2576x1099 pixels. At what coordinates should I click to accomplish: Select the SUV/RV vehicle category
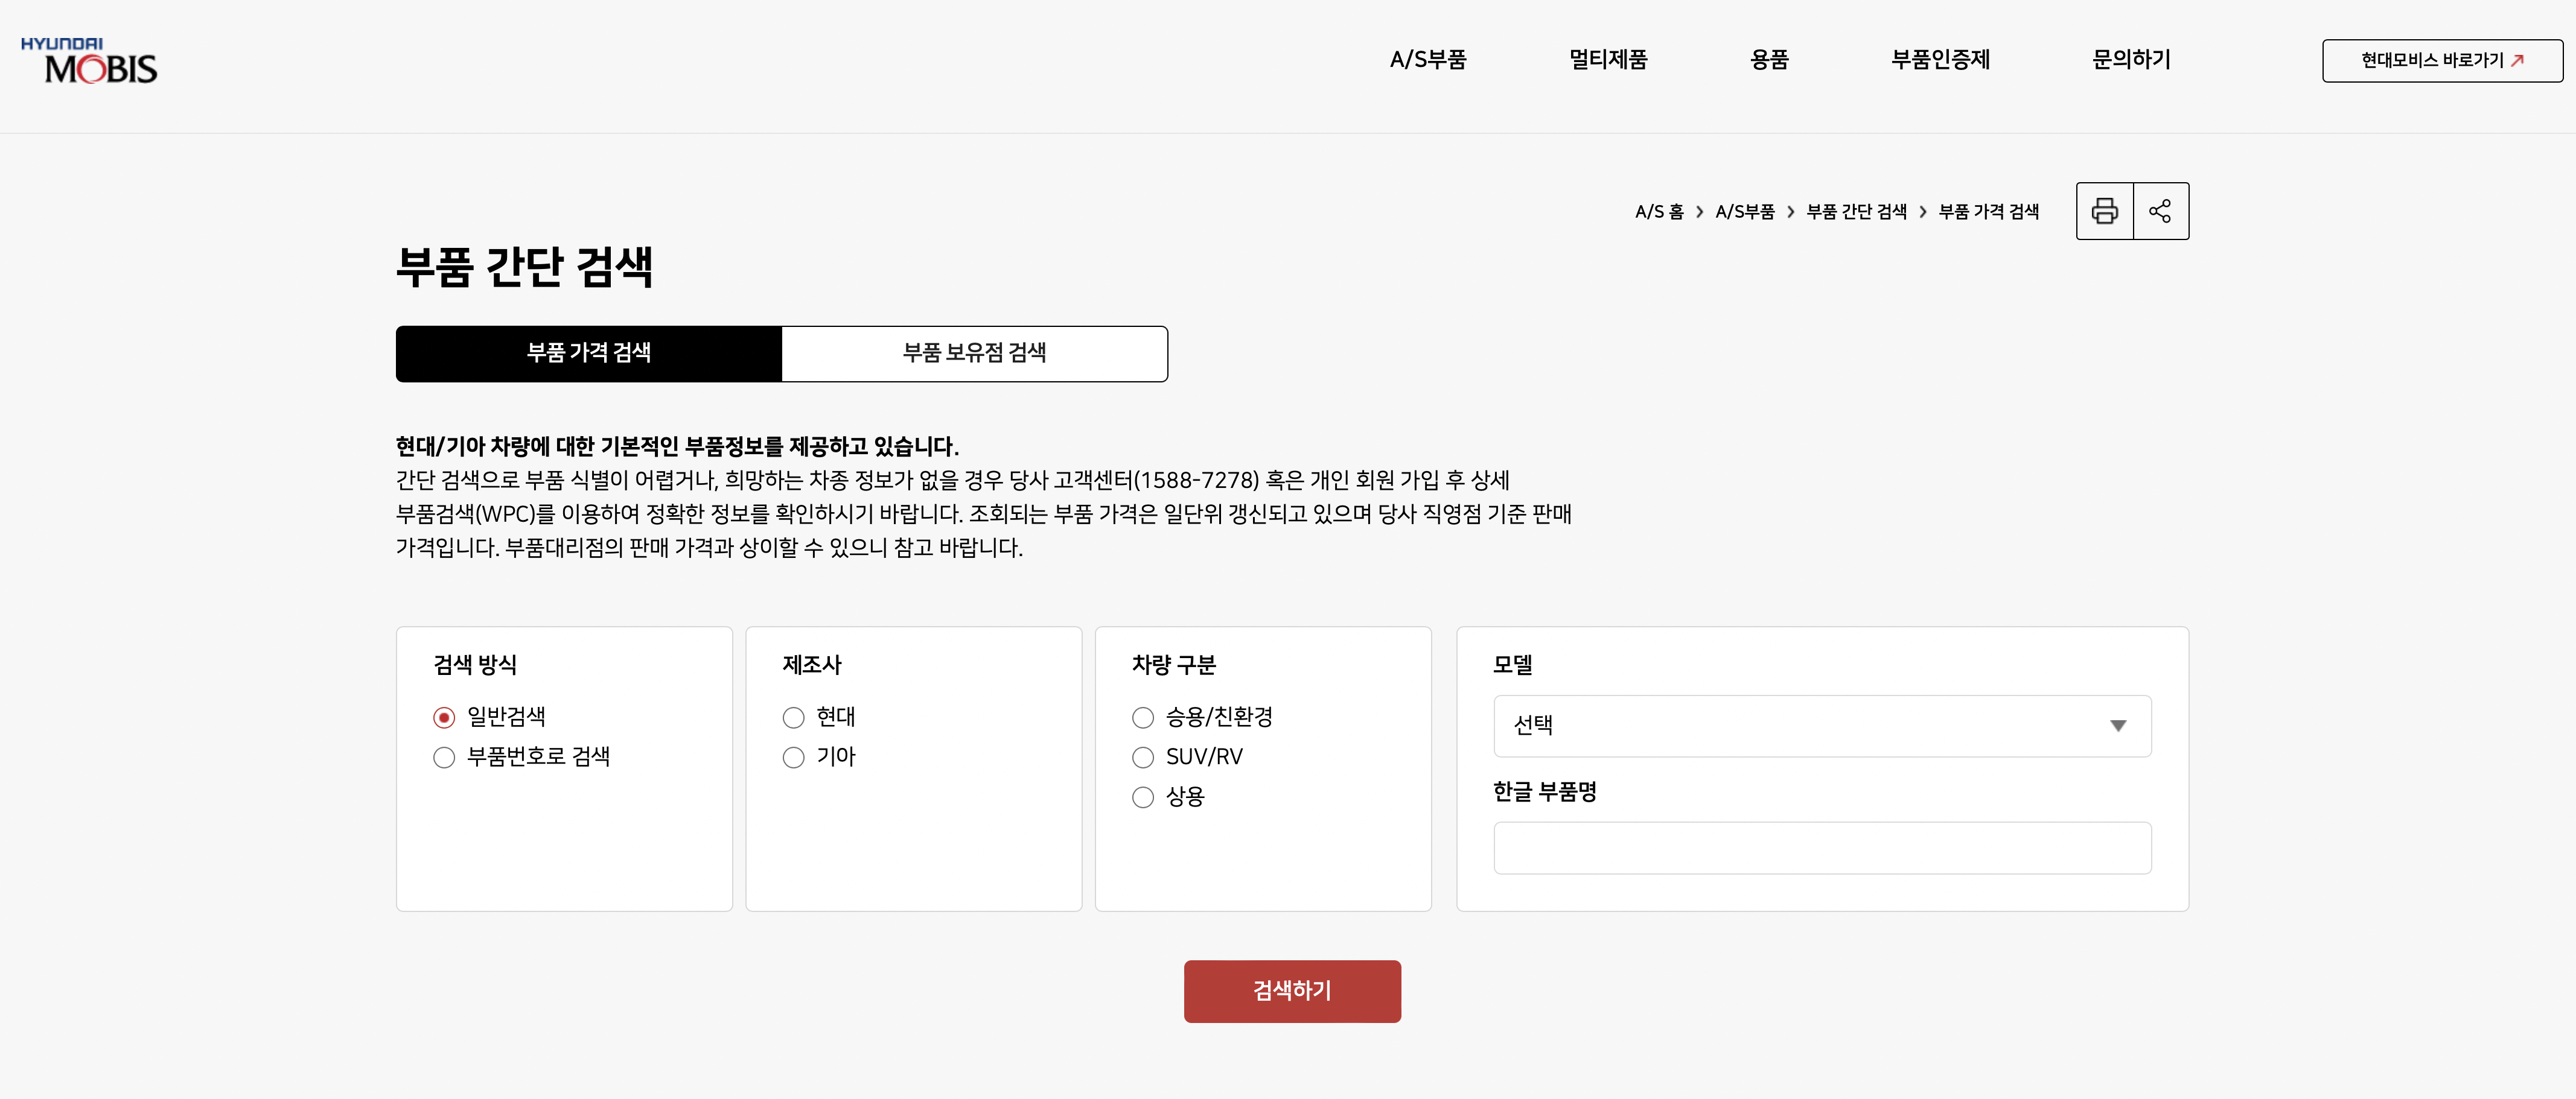pyautogui.click(x=1143, y=758)
